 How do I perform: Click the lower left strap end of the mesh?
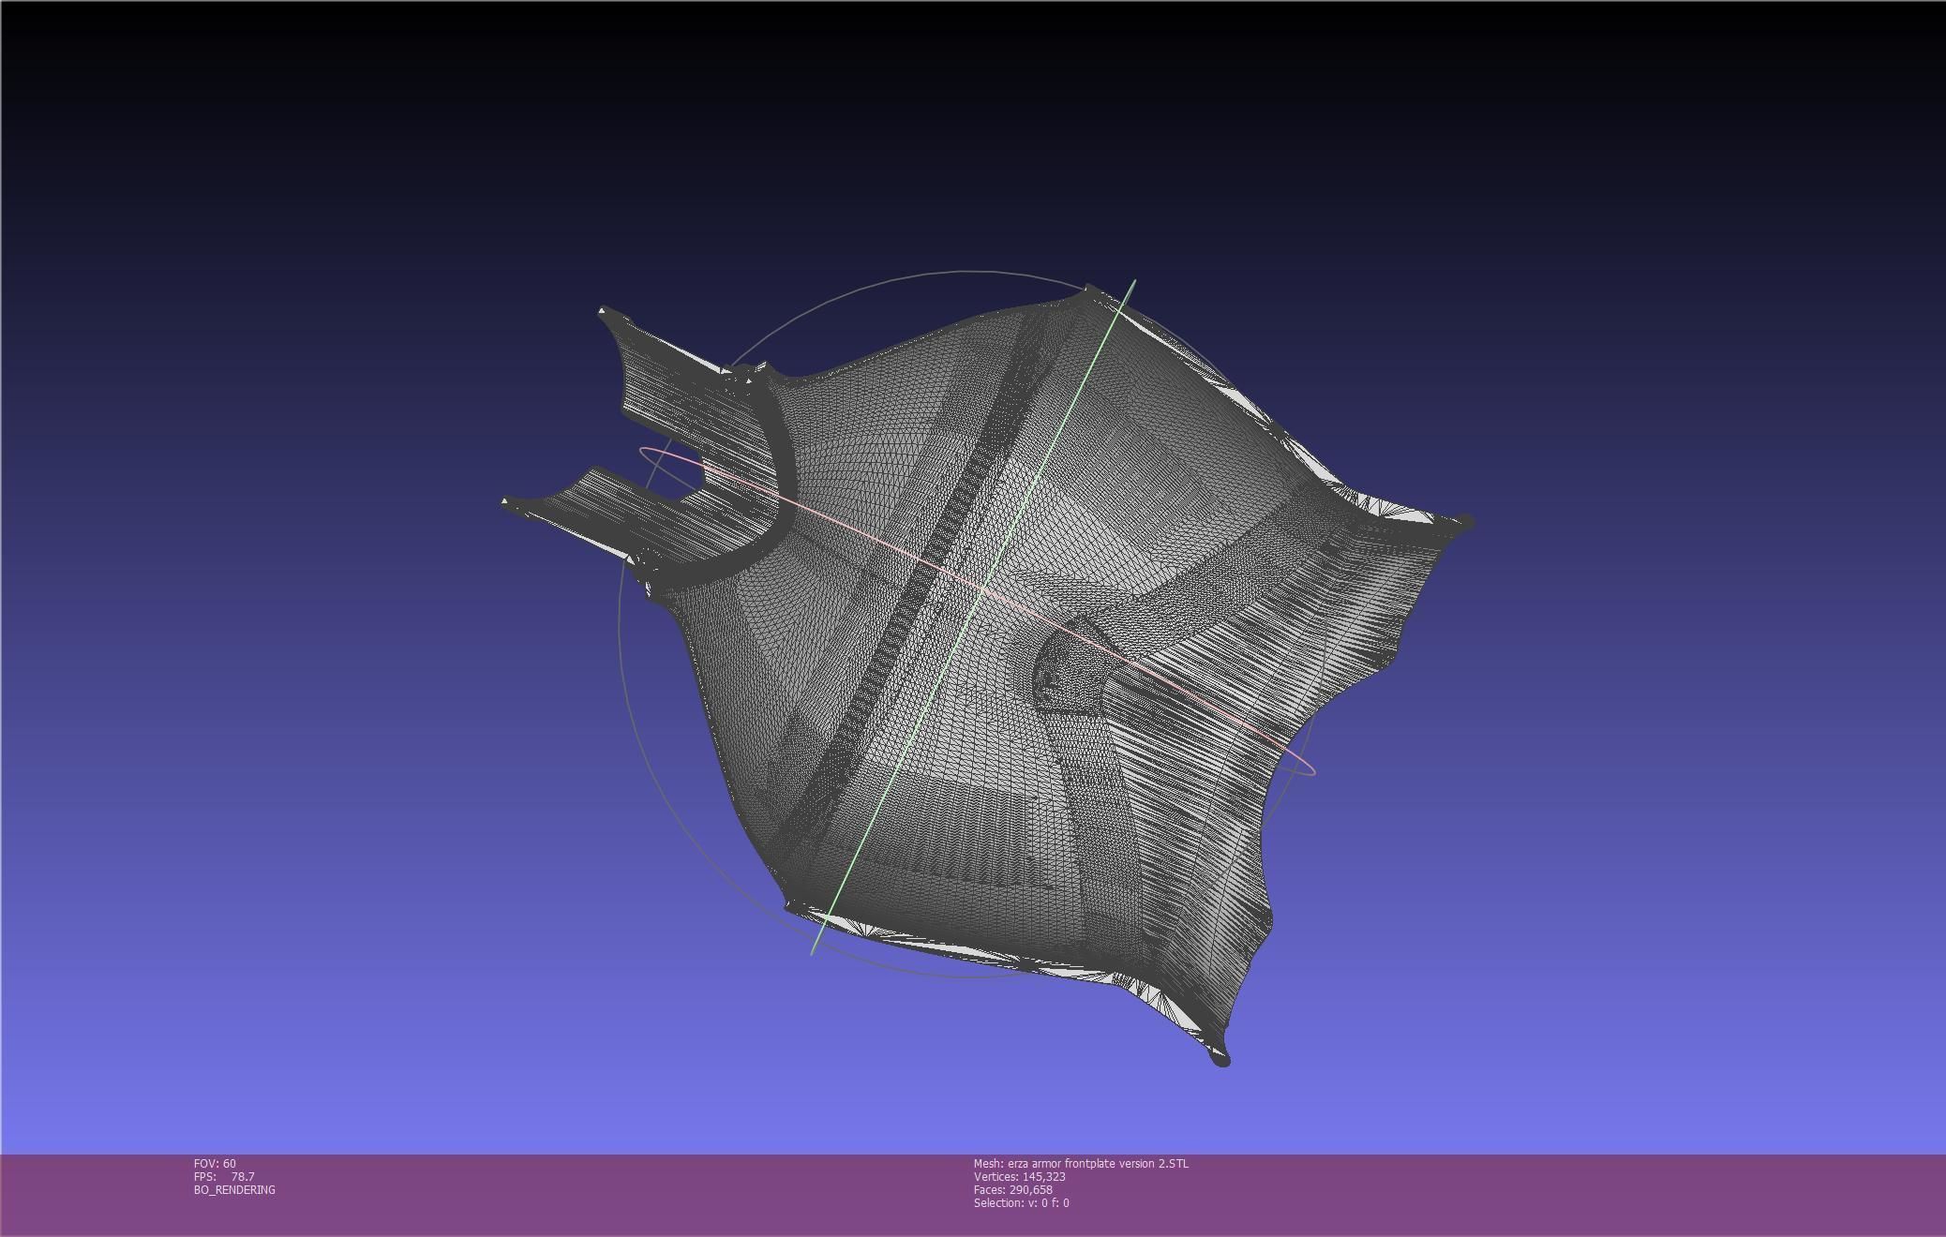pyautogui.click(x=512, y=503)
